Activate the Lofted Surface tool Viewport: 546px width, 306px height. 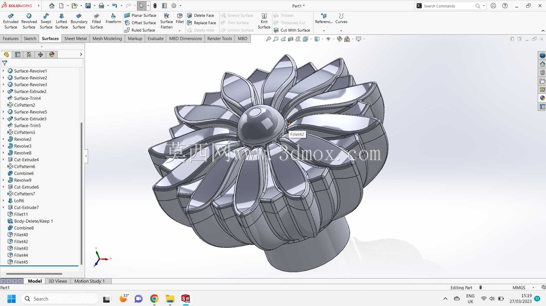point(61,21)
